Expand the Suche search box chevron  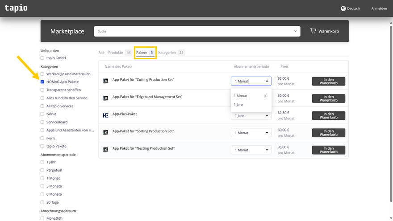tap(295, 31)
